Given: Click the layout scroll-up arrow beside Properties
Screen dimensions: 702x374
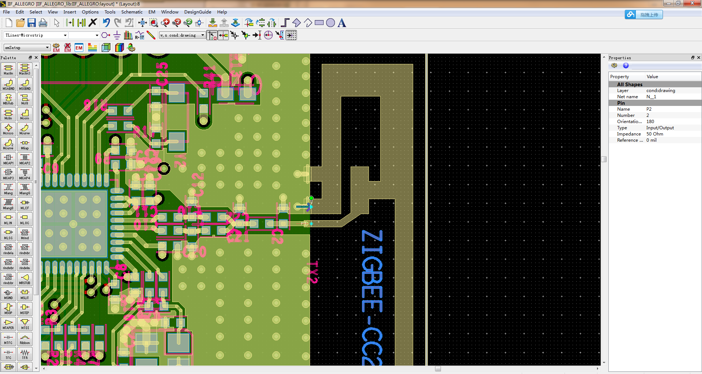Looking at the screenshot, I should pos(604,57).
